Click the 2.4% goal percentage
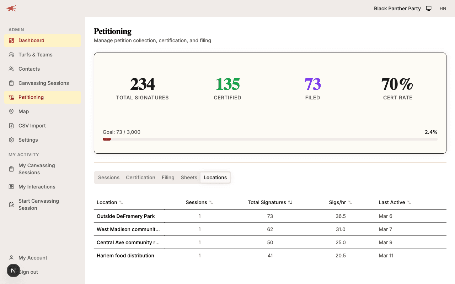Image resolution: width=455 pixels, height=284 pixels. pos(431,132)
